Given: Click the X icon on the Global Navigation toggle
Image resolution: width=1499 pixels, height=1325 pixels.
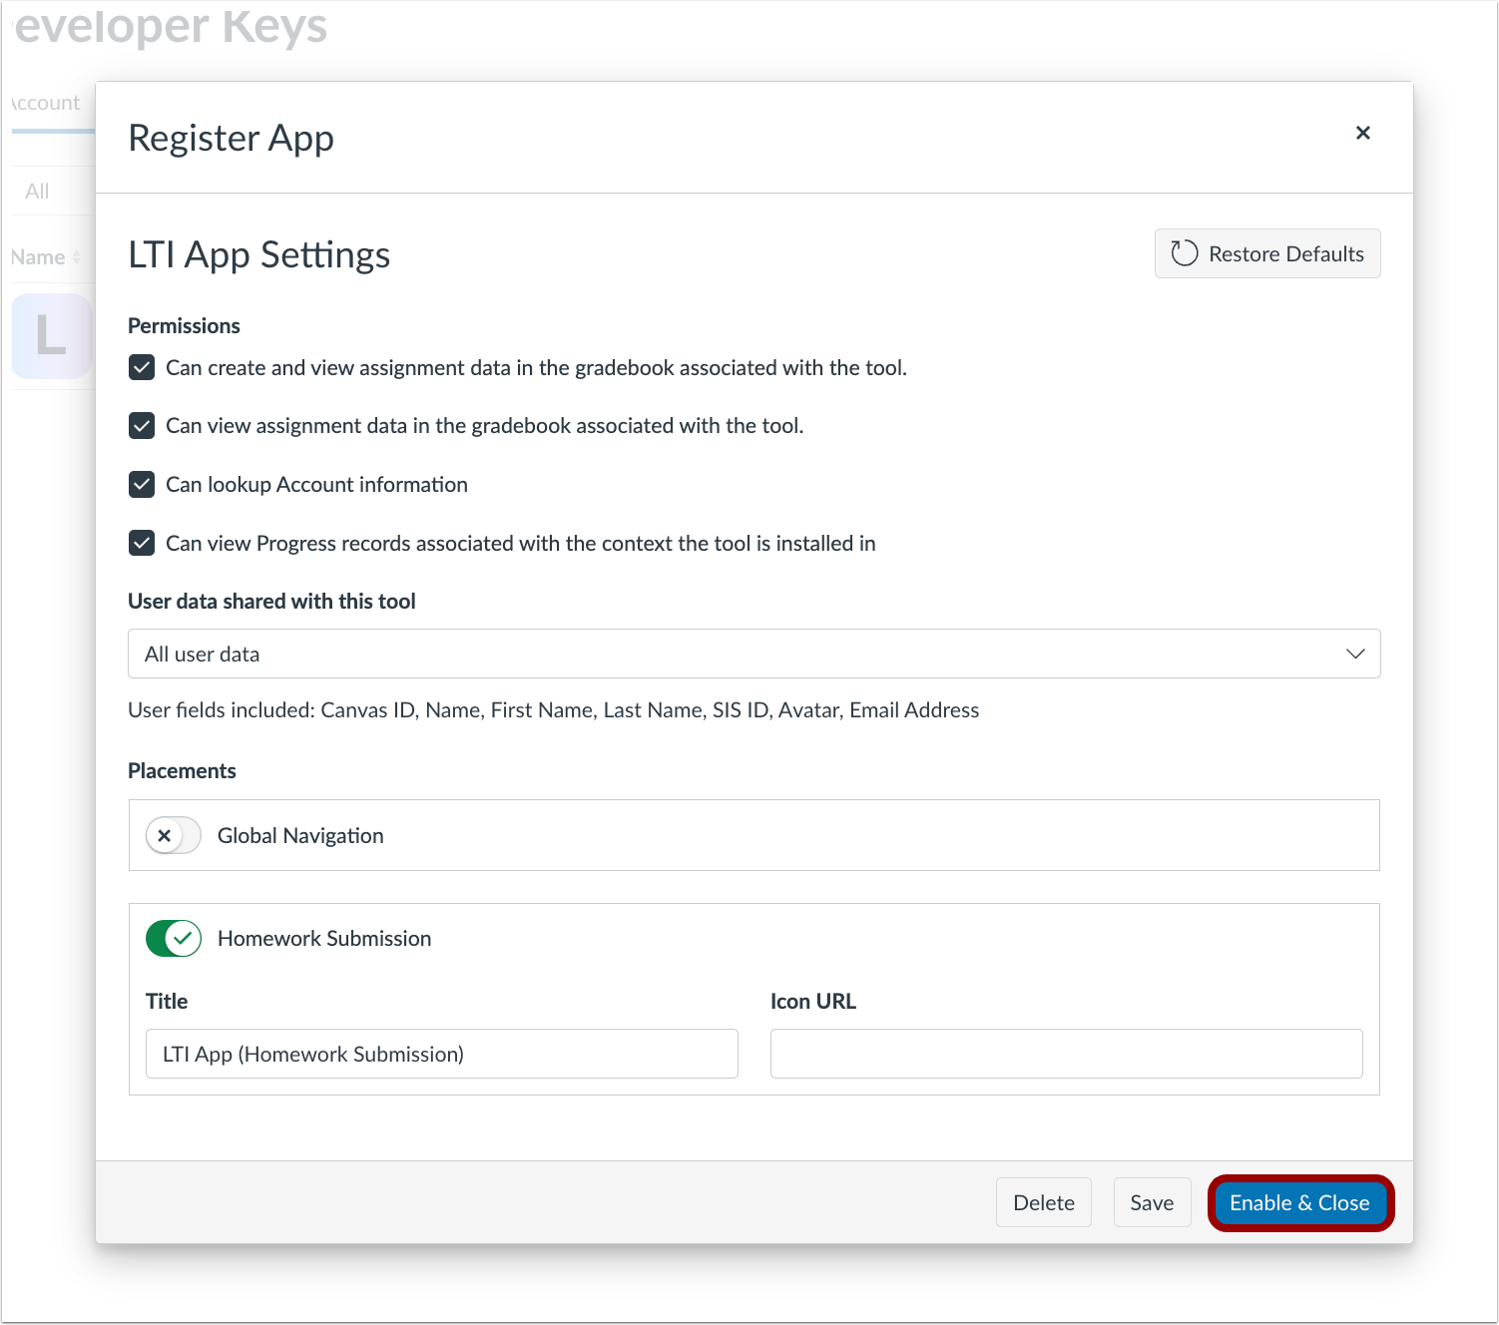Looking at the screenshot, I should [x=167, y=835].
